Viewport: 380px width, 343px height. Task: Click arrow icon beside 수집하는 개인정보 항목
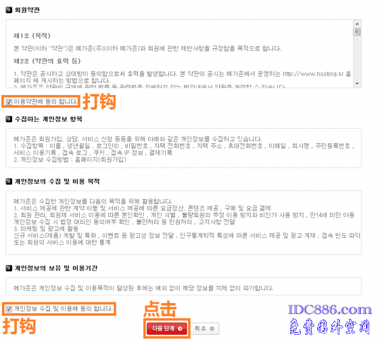point(9,119)
